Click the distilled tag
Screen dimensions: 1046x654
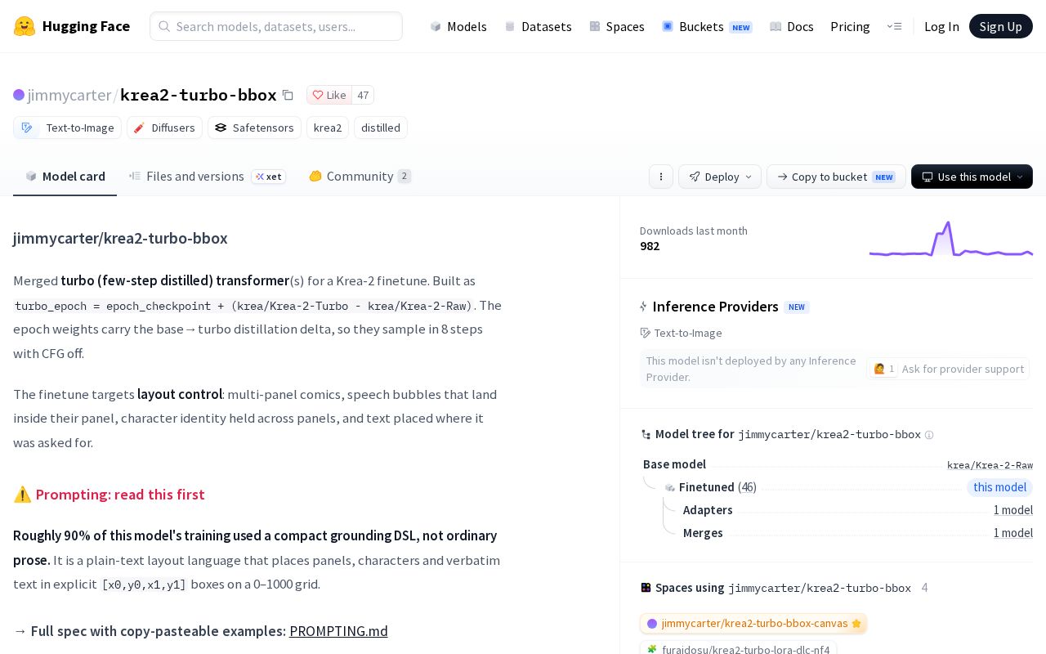(381, 128)
